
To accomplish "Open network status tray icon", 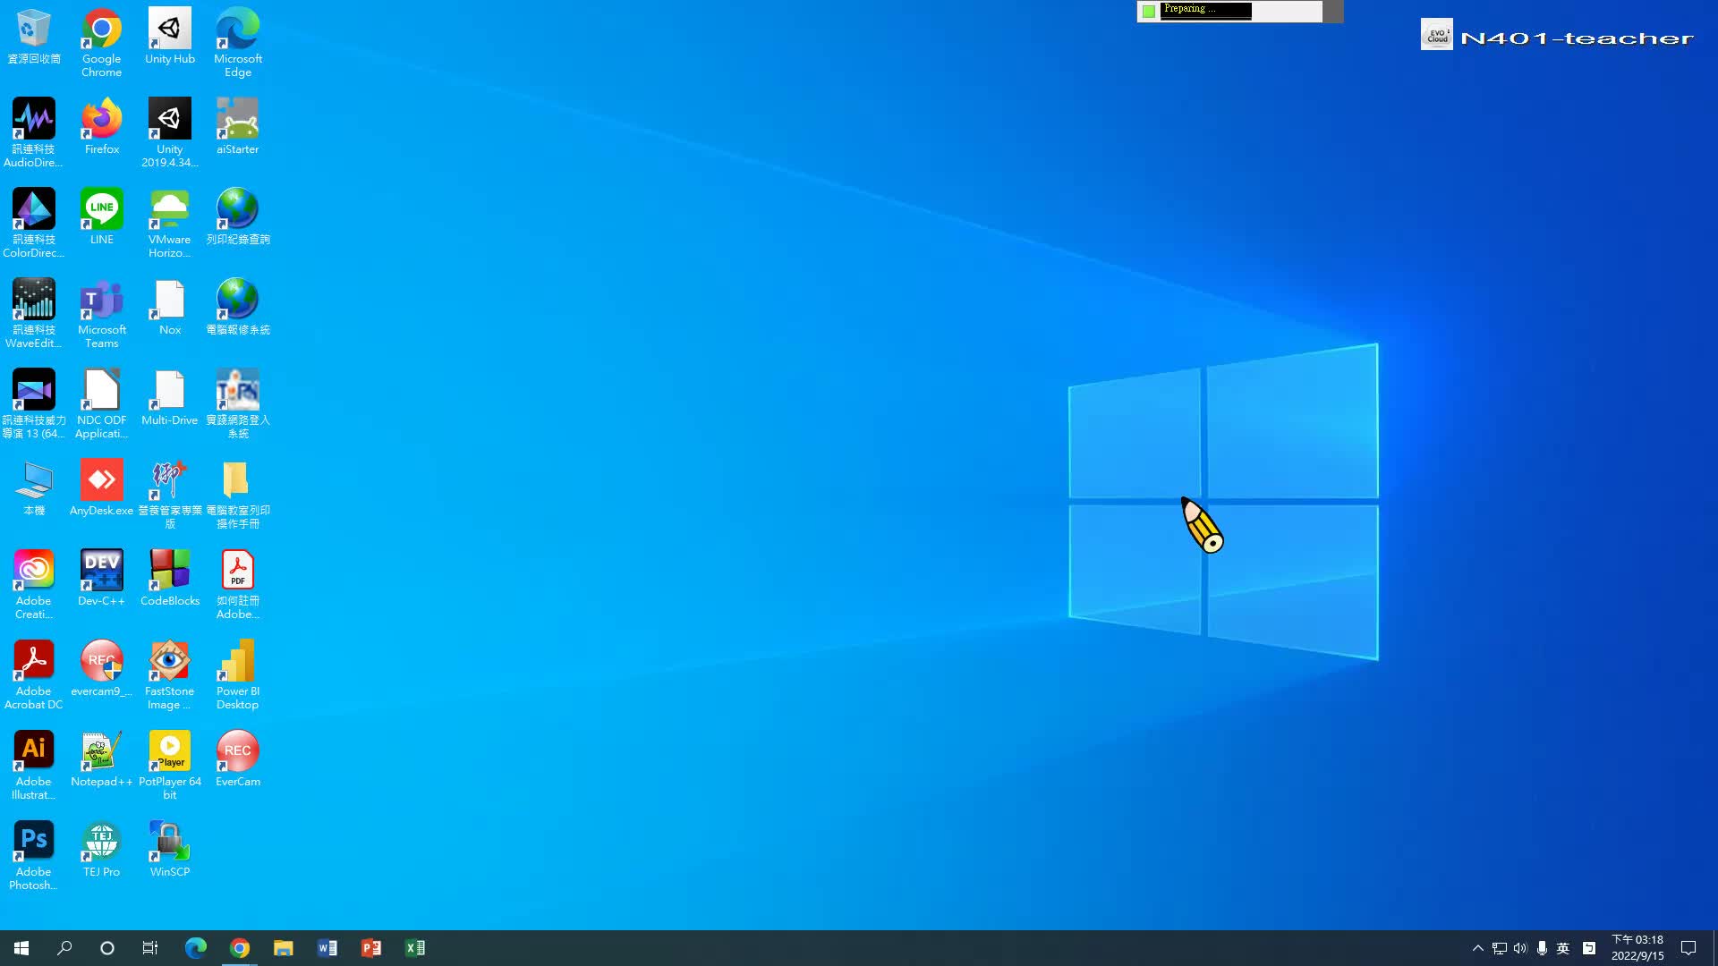I will (1500, 948).
